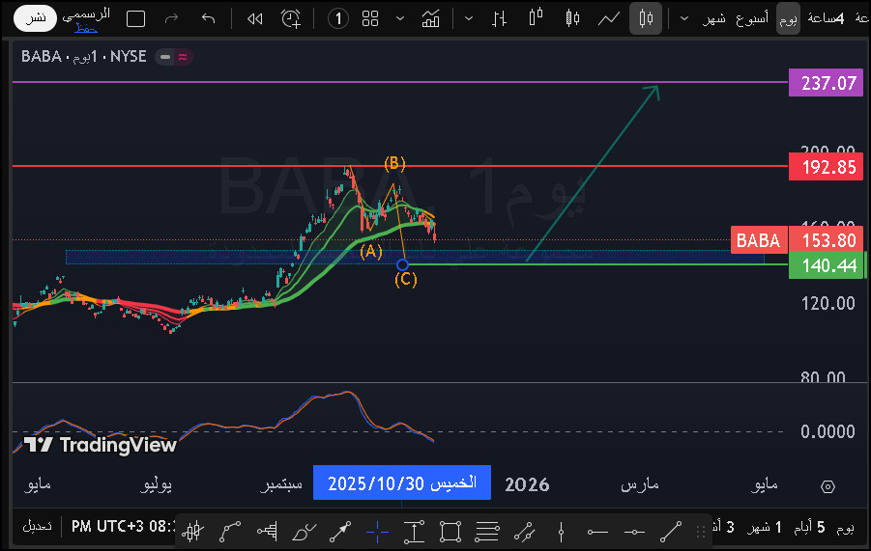Viewport: 871px width, 551px height.
Task: Create an alert with clock-plus icon
Action: click(x=291, y=19)
